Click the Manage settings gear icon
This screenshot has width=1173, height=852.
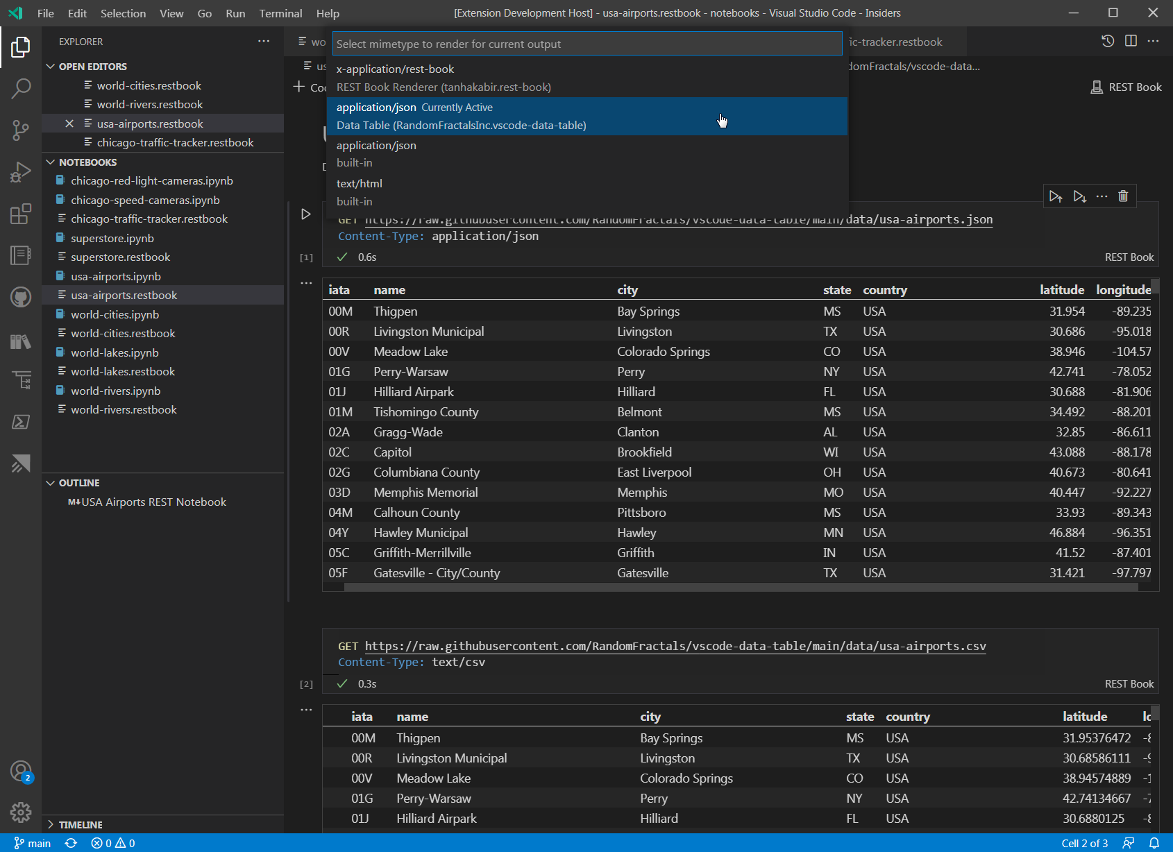[21, 812]
